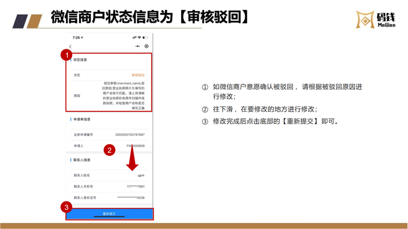Click the 业务申请编号 label
The image size is (408, 229).
pos(83,135)
